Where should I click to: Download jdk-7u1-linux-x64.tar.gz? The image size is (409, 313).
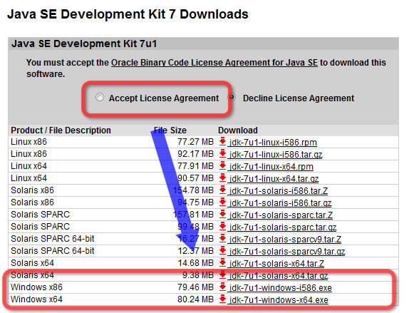point(274,179)
